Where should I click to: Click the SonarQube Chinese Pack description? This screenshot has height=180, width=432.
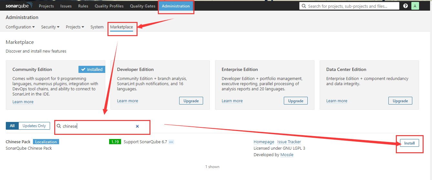29,148
